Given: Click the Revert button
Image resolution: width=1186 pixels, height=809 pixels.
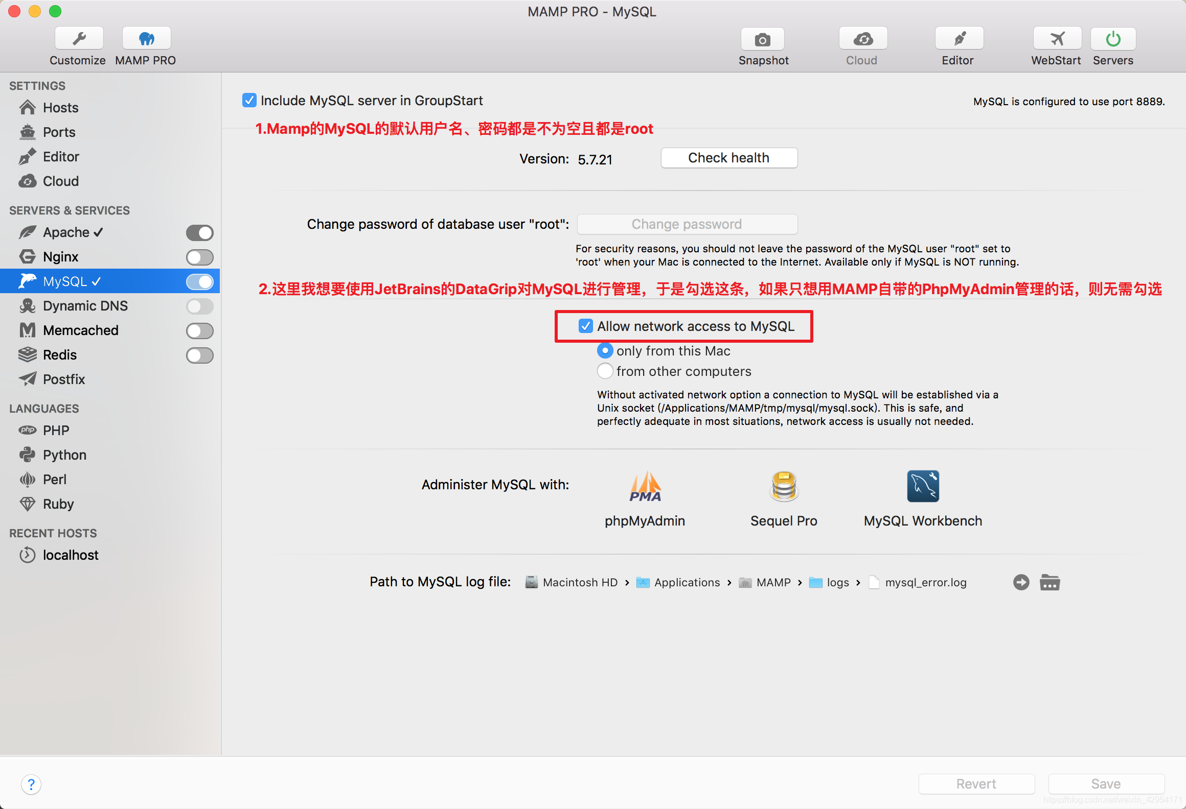Looking at the screenshot, I should (976, 784).
